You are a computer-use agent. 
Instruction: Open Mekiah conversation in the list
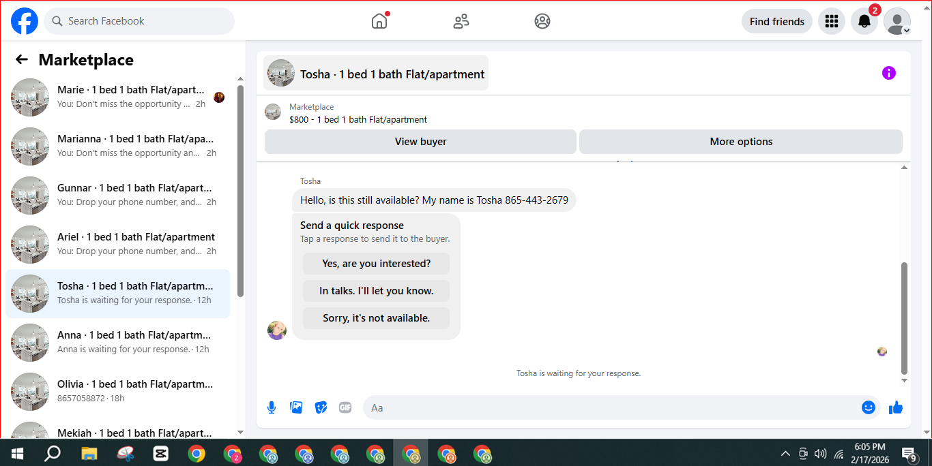coord(118,429)
